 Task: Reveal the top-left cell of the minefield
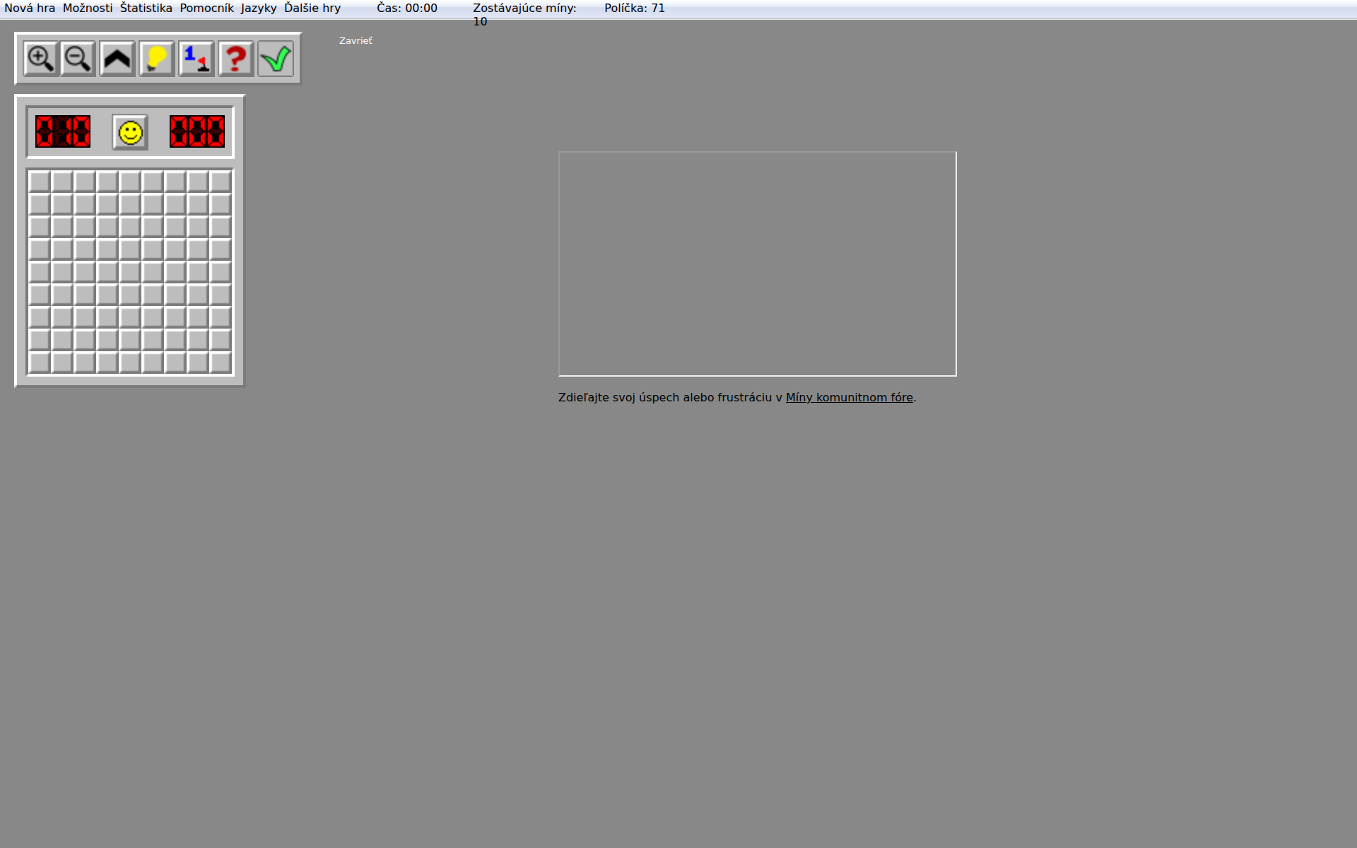(40, 182)
